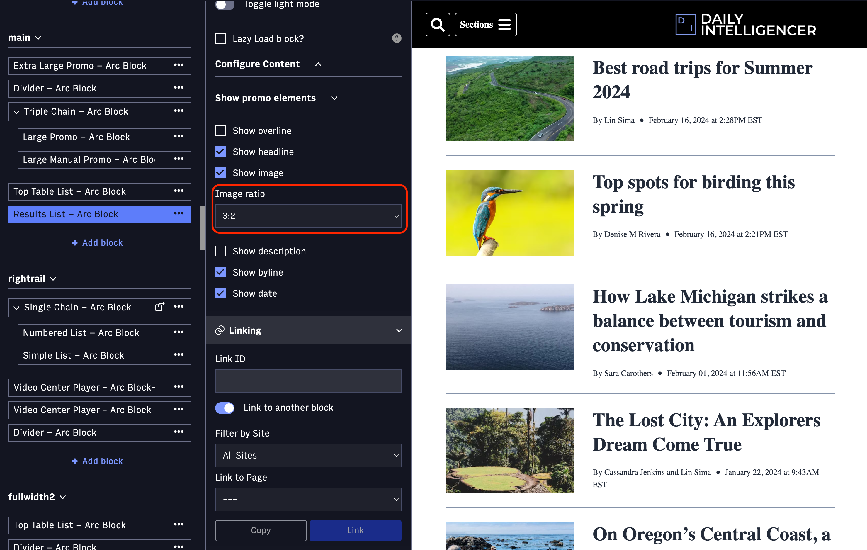Open options menu for Results List block

[178, 214]
